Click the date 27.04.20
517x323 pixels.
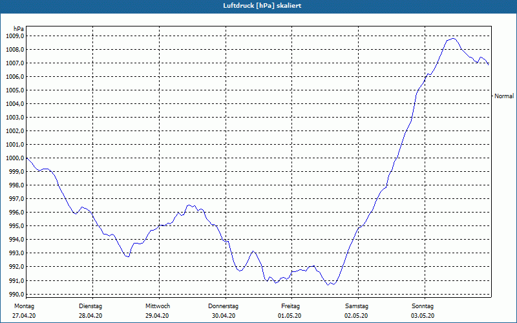(x=24, y=316)
